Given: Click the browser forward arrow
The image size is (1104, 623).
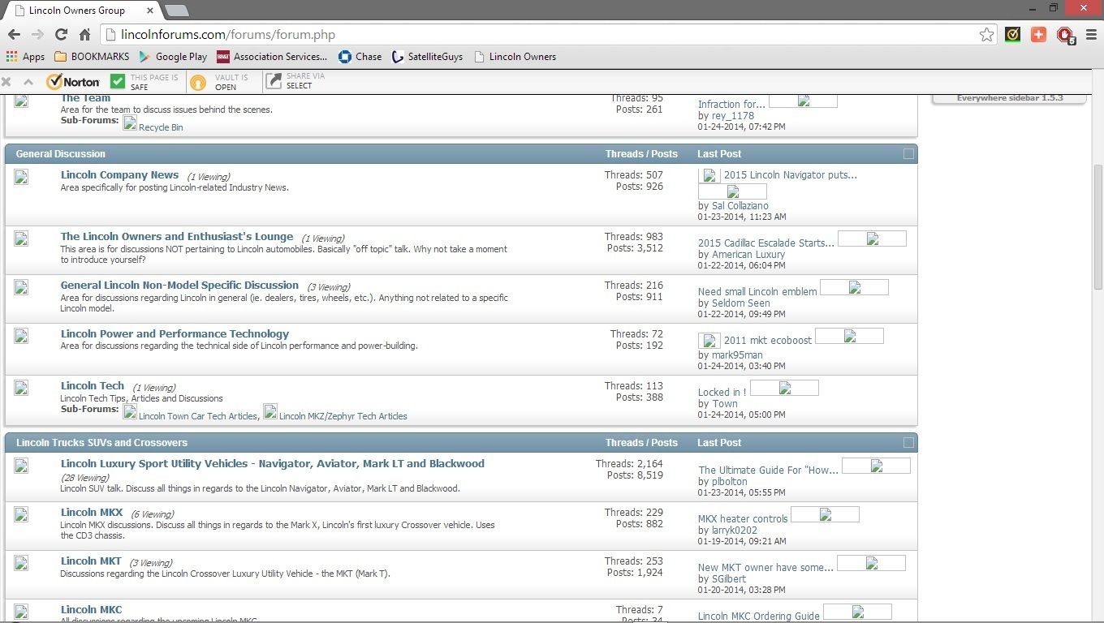Looking at the screenshot, I should [37, 34].
